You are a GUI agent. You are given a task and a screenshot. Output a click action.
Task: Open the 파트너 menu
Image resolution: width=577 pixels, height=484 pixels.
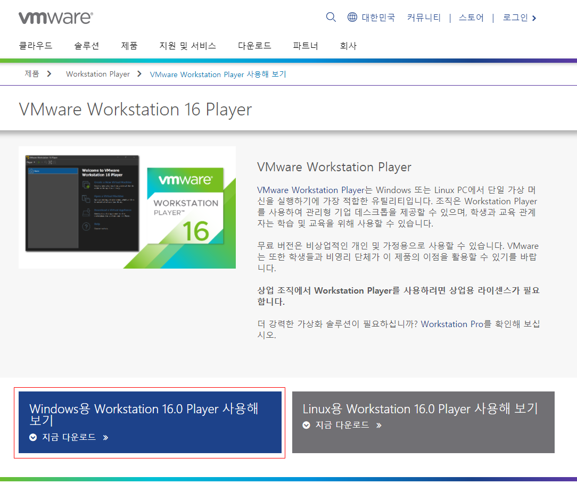[306, 46]
